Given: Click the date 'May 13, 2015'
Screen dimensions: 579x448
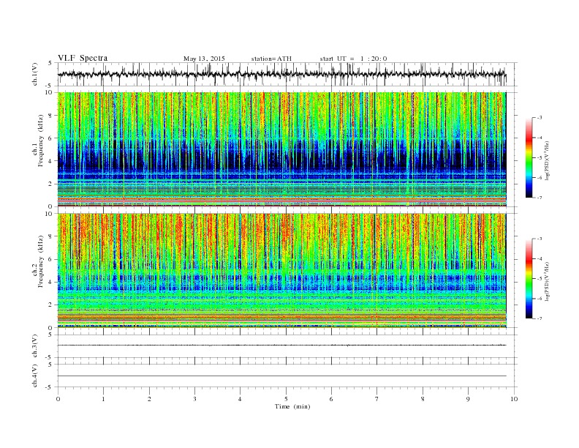Looking at the screenshot, I should 204,59.
